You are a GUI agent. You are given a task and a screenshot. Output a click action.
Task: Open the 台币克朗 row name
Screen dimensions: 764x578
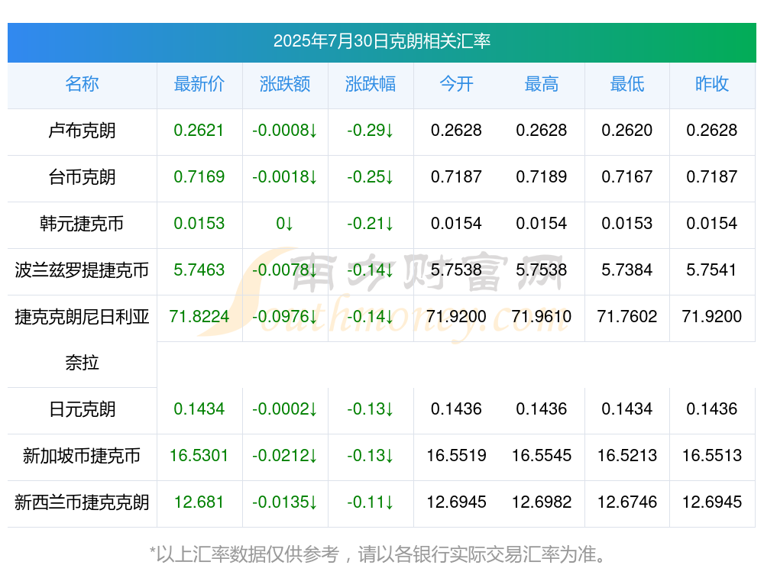pyautogui.click(x=82, y=177)
